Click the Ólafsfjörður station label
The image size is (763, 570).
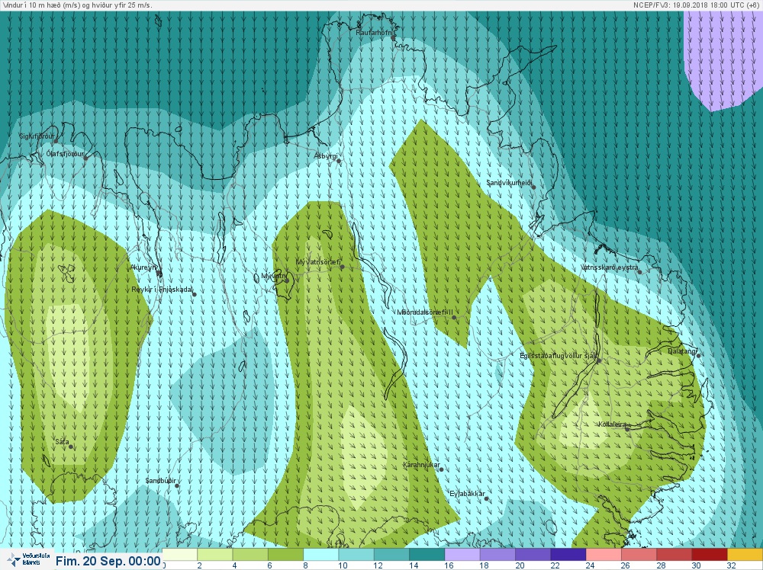[x=65, y=154]
